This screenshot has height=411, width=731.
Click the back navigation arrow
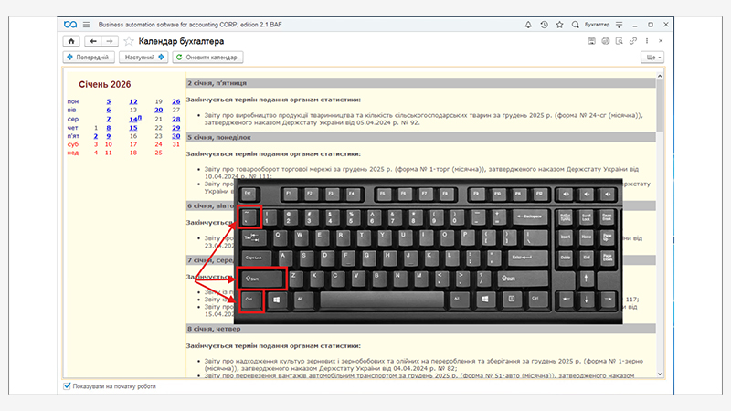pyautogui.click(x=92, y=41)
